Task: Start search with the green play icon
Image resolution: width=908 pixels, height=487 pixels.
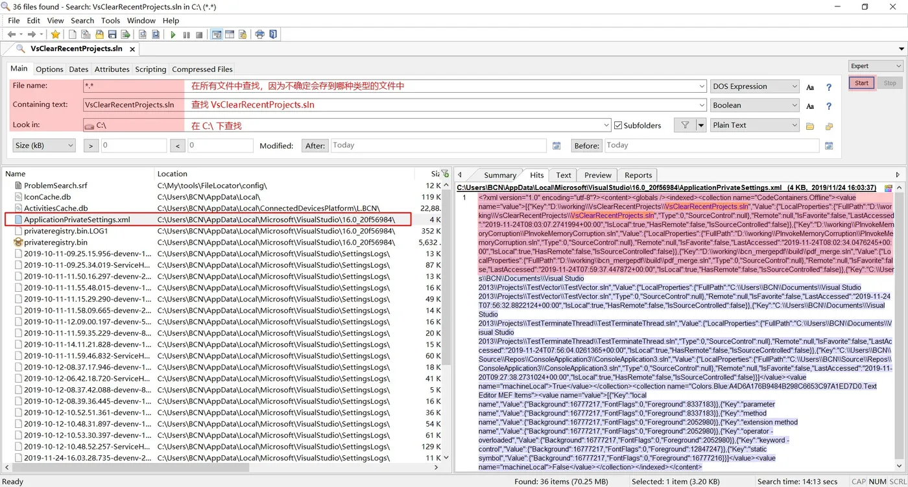Action: click(x=173, y=34)
